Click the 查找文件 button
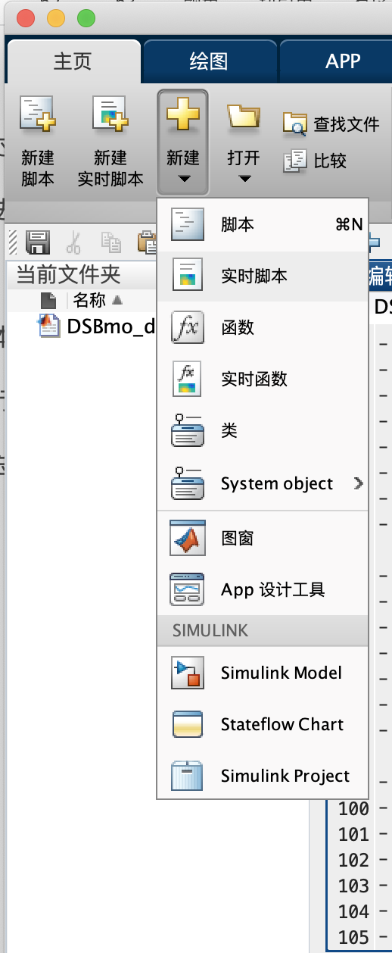Image resolution: width=392 pixels, height=953 pixels. point(331,124)
